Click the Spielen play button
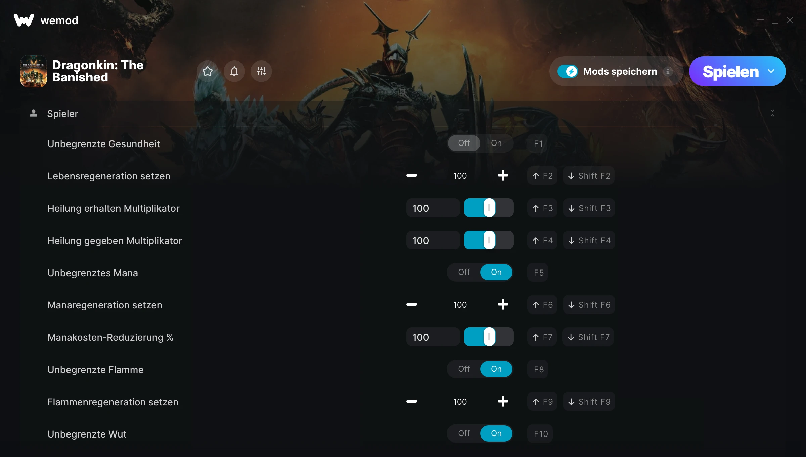Screen dimensions: 806x457 point(730,71)
